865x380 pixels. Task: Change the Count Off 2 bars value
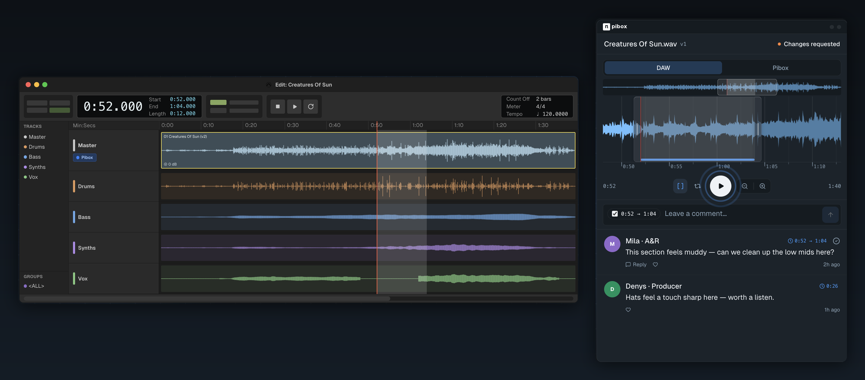click(x=544, y=99)
